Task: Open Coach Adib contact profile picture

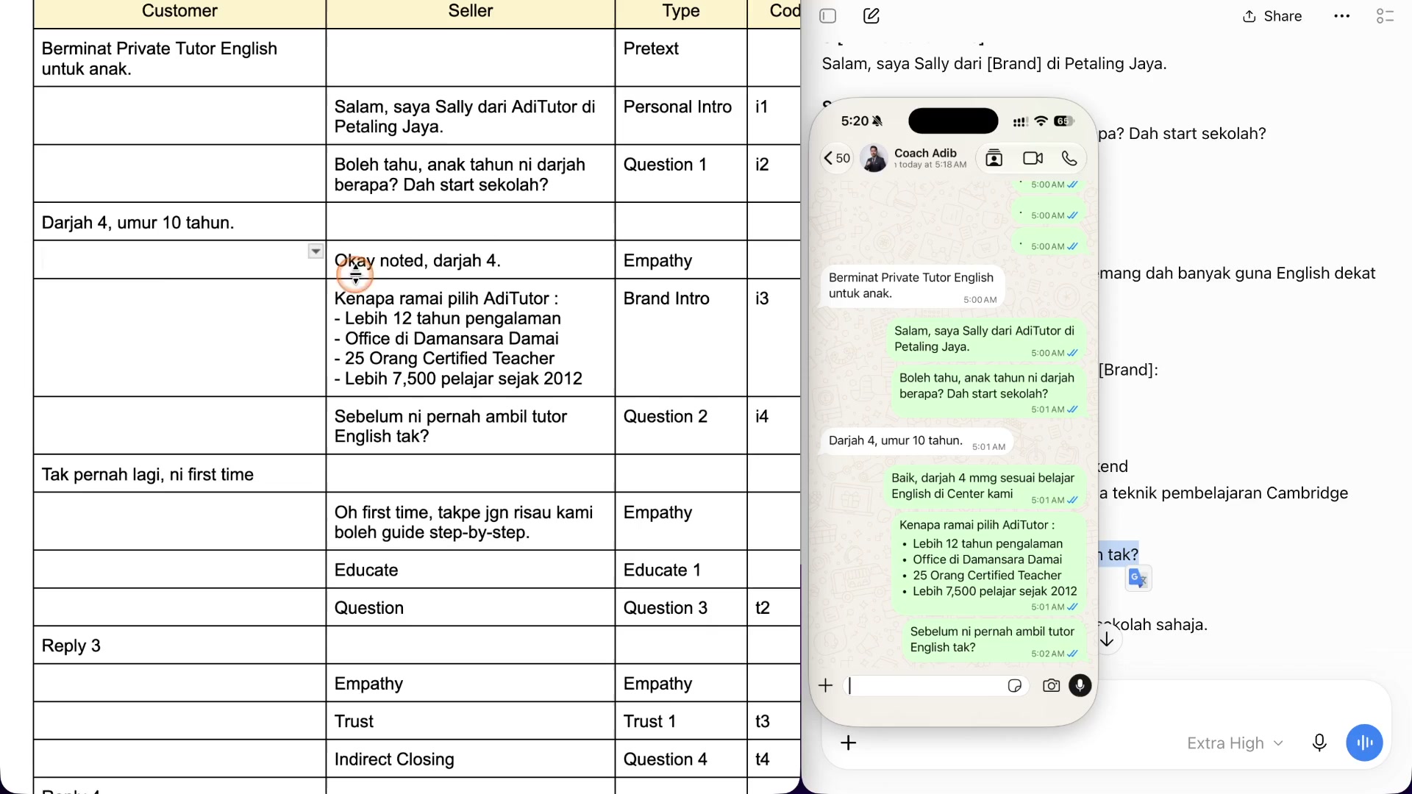Action: click(874, 158)
